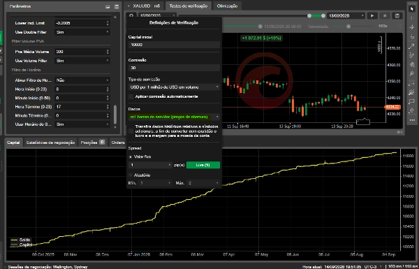This screenshot has width=419, height=269.
Task: Click the chart scroll control below price axis
Action: coord(399,132)
